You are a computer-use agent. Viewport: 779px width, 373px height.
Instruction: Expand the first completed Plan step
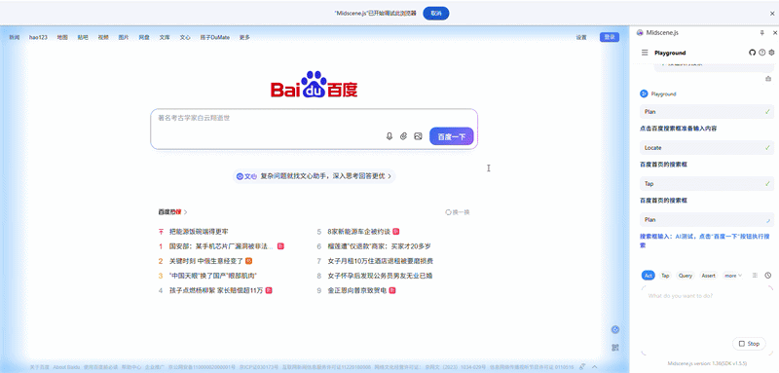(707, 112)
